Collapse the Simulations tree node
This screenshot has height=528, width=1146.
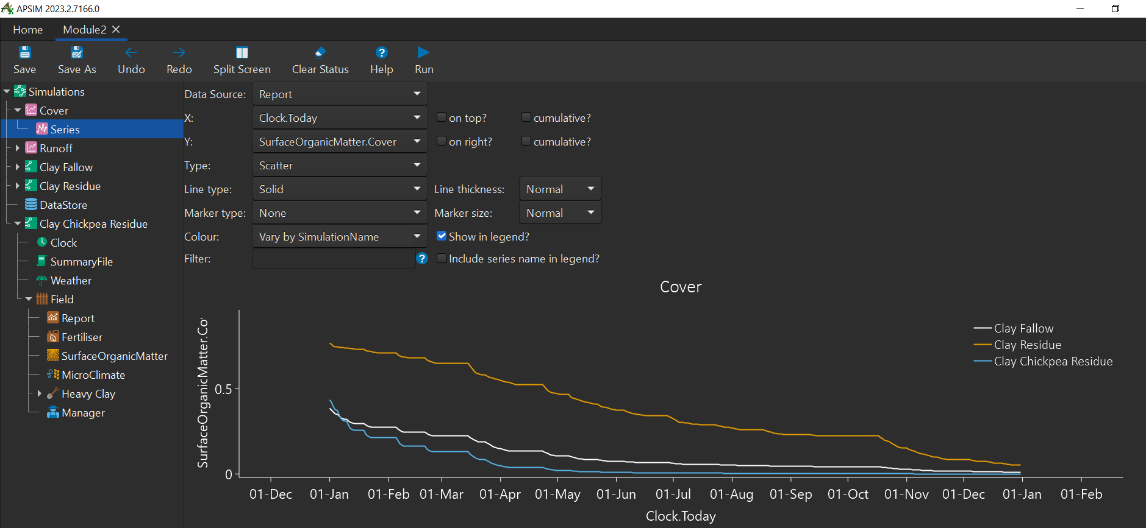7,91
